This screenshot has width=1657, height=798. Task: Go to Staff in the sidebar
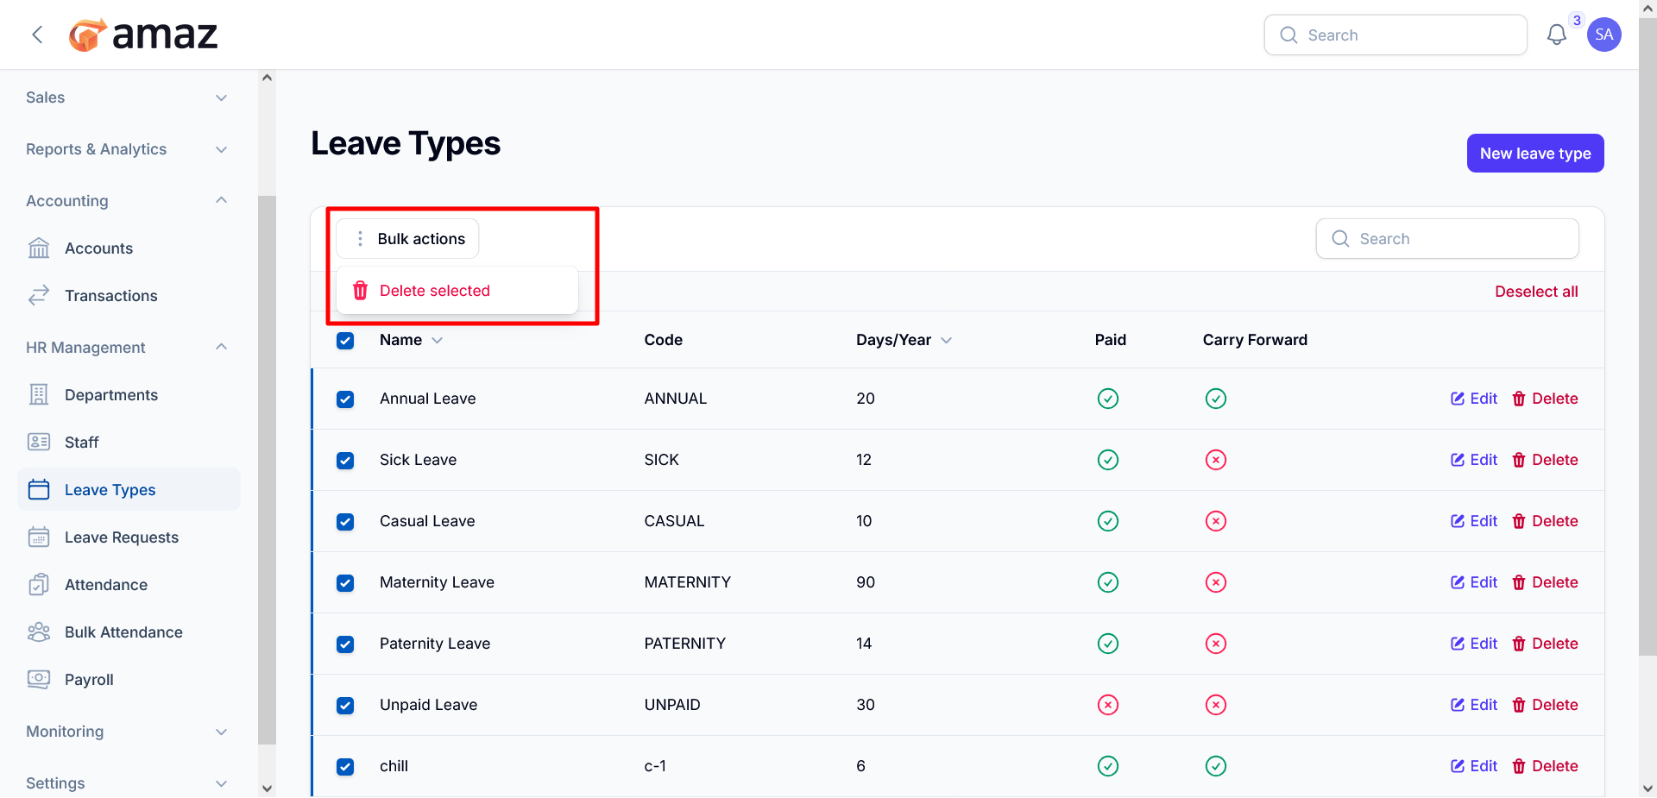pyautogui.click(x=81, y=443)
